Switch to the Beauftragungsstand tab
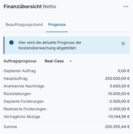The height and width of the screenshot is (134, 133). (x=24, y=25)
